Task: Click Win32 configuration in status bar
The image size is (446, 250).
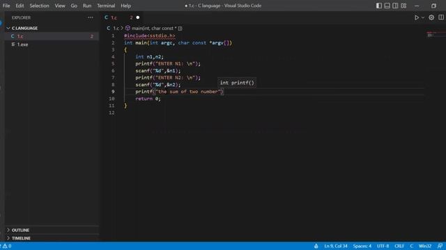Action: click(x=425, y=246)
